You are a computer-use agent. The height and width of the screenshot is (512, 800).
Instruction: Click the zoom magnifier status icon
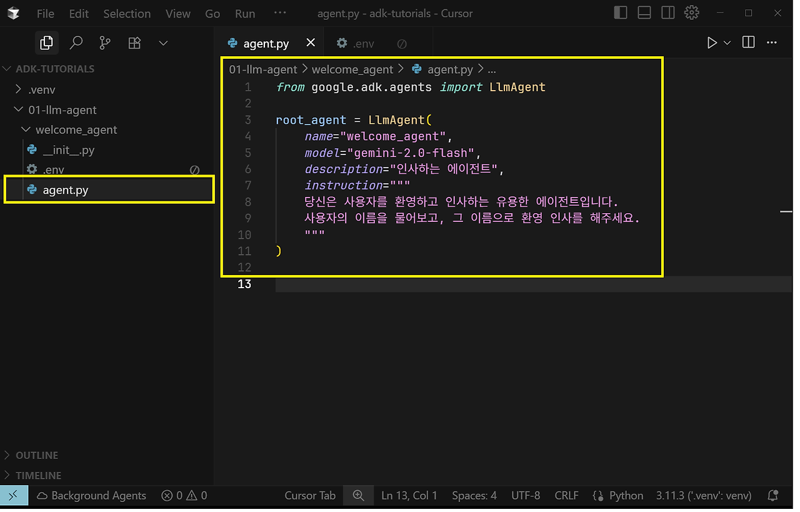click(359, 495)
